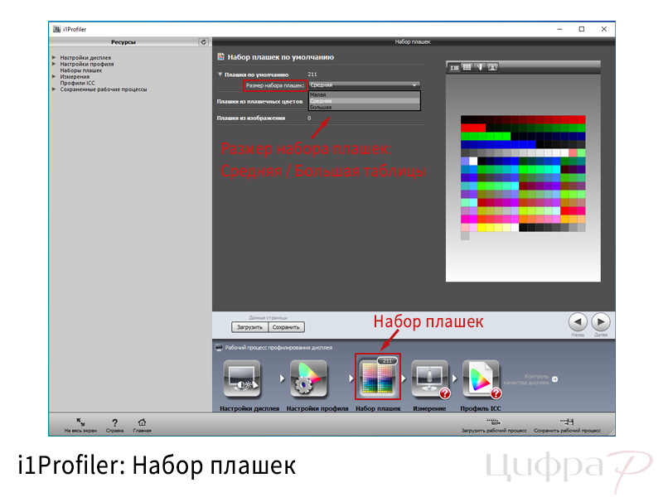Expand the Настройки профиля tree node arrow
Screen dimensions: 663x497
point(54,64)
